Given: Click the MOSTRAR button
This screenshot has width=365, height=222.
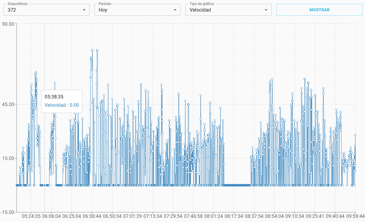Looking at the screenshot, I should tap(320, 10).
